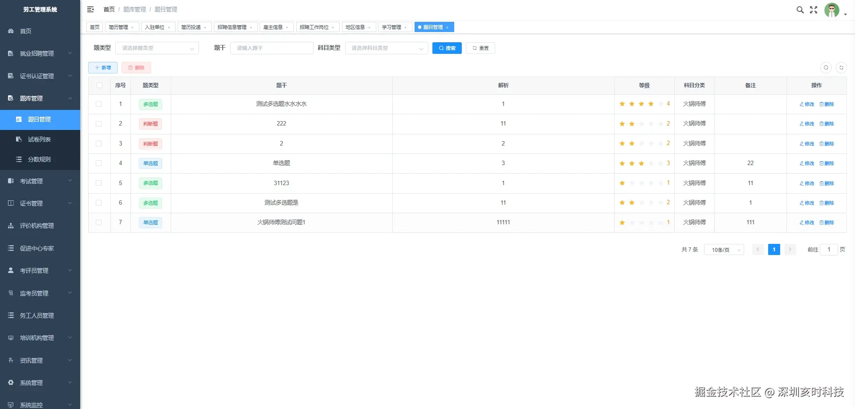Open the 科目类型 dropdown
The image size is (855, 409).
click(x=387, y=48)
